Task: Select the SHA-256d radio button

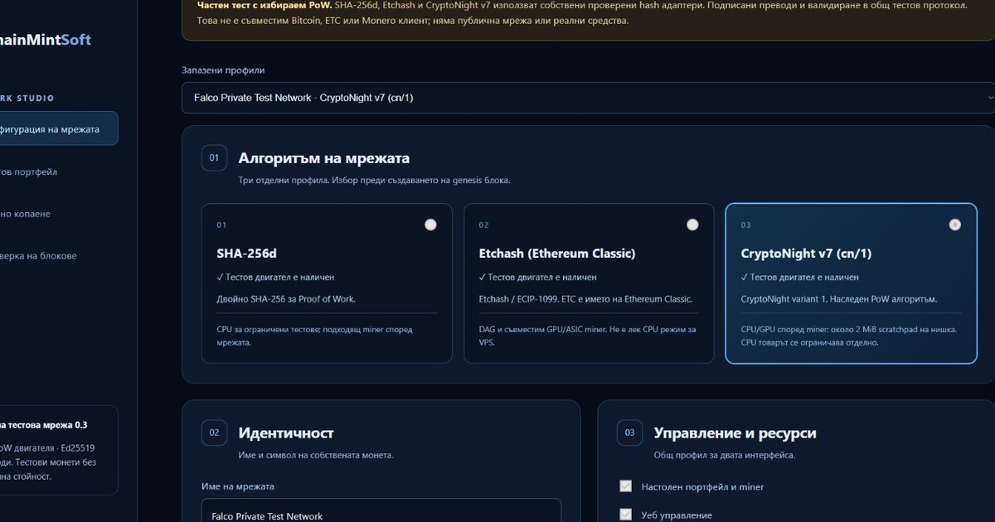Action: [x=430, y=225]
